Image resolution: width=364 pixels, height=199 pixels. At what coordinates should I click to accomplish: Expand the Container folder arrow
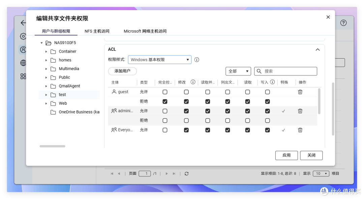coord(46,52)
